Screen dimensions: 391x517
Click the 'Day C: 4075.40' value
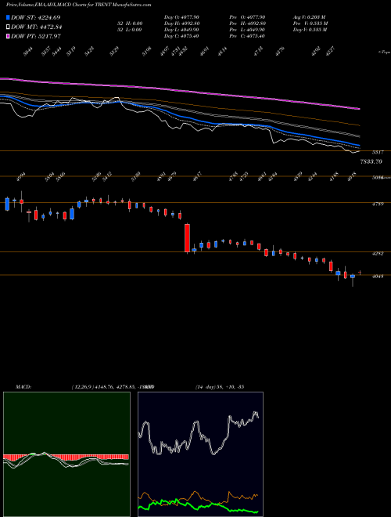coord(181,36)
